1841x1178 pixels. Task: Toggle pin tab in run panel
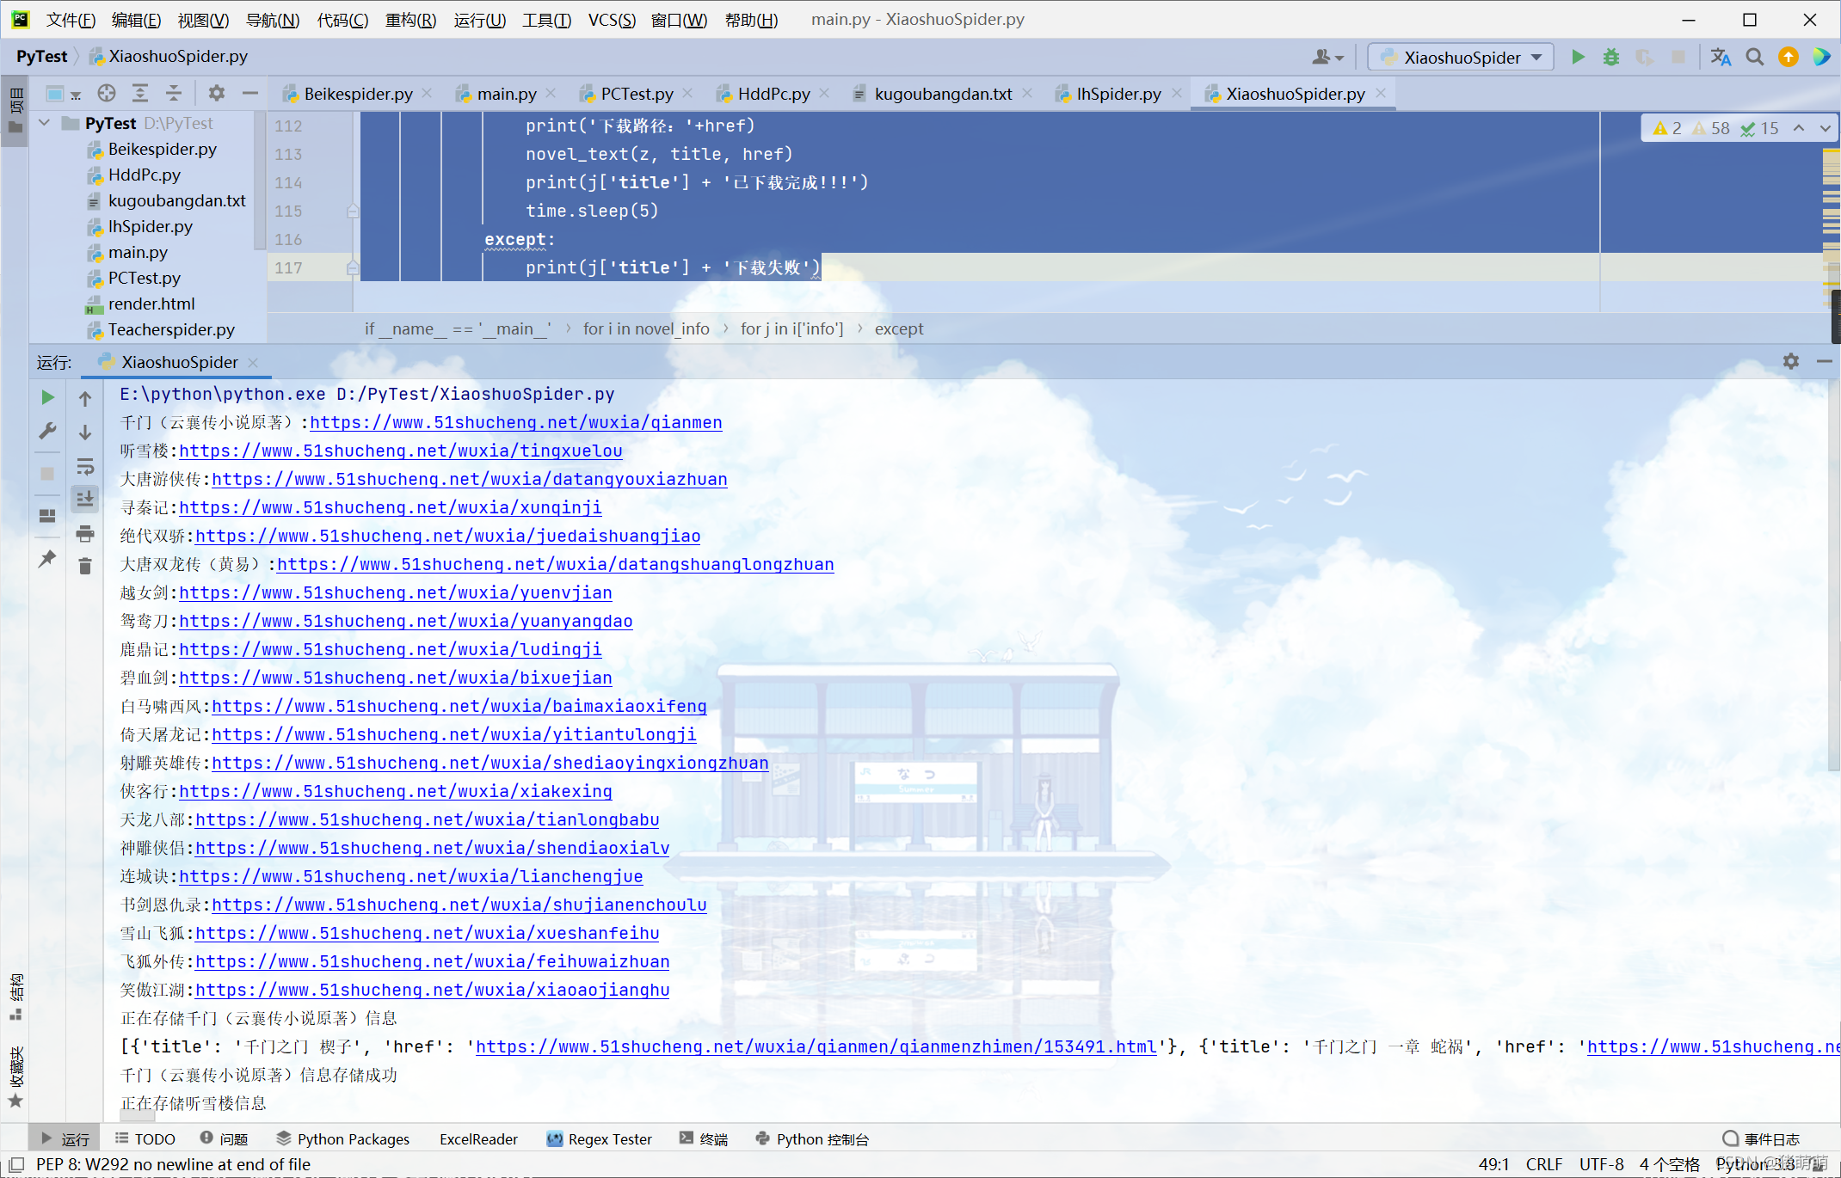(48, 559)
